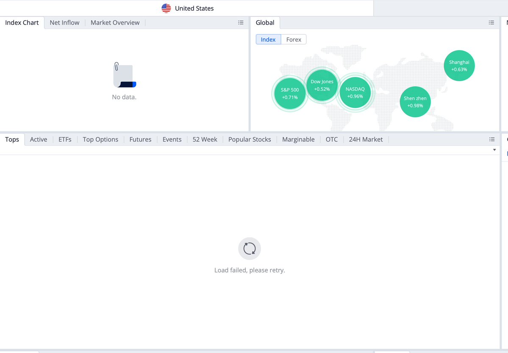
Task: Open the Popular Stocks tab
Action: coord(250,140)
